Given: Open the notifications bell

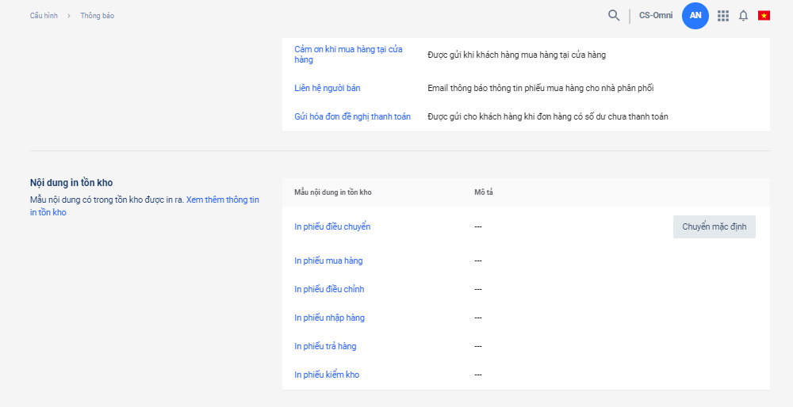Looking at the screenshot, I should point(743,15).
